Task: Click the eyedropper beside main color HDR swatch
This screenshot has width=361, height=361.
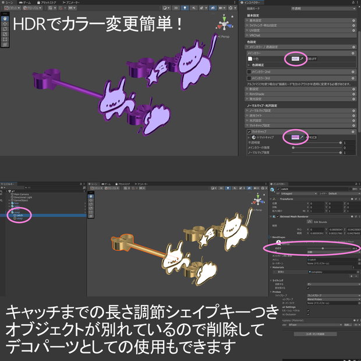Action: pyautogui.click(x=302, y=59)
